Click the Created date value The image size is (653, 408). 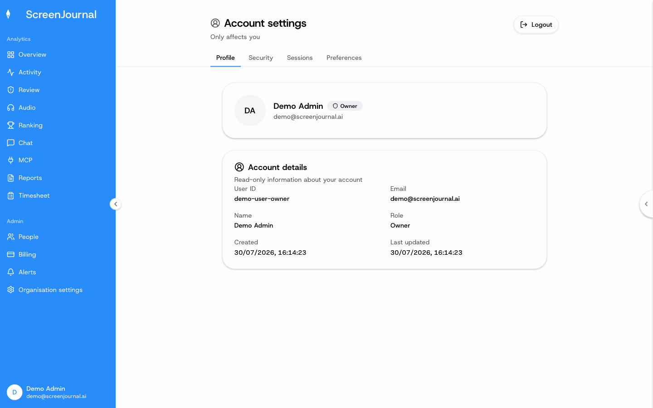pyautogui.click(x=270, y=253)
